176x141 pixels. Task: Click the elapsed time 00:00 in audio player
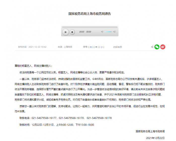coord(82,32)
